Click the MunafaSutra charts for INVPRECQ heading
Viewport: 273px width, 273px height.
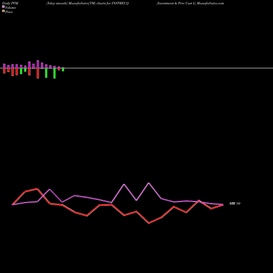tap(87, 3)
